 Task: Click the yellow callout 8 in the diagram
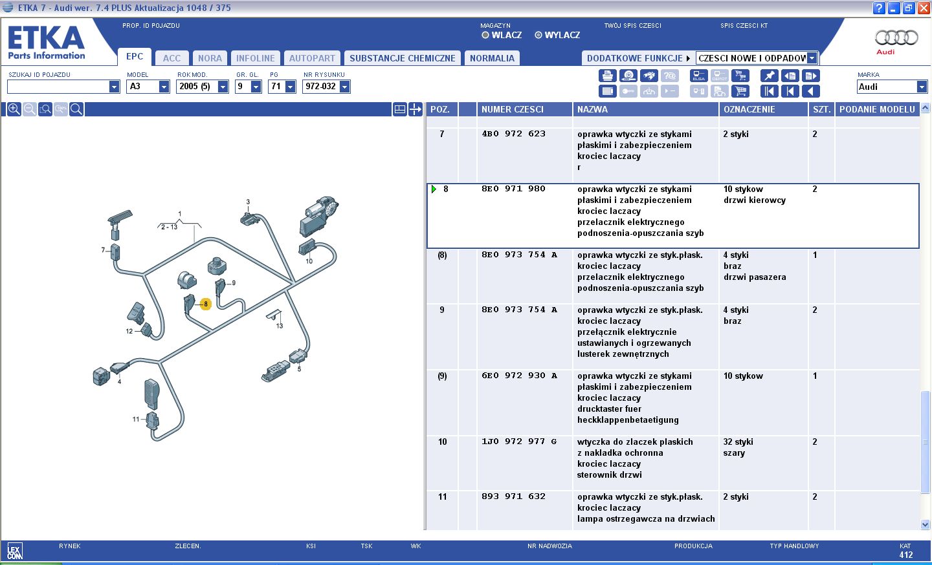click(x=206, y=304)
